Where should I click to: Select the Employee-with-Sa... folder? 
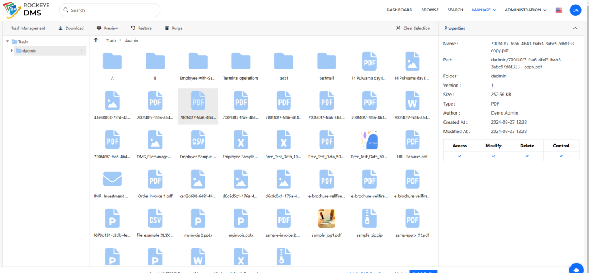point(198,67)
